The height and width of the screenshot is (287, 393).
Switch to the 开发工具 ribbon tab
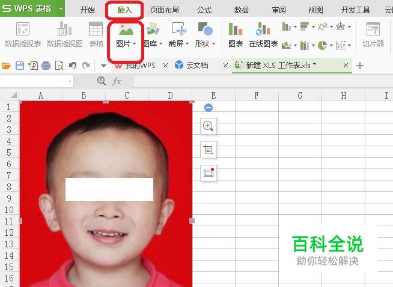[356, 10]
